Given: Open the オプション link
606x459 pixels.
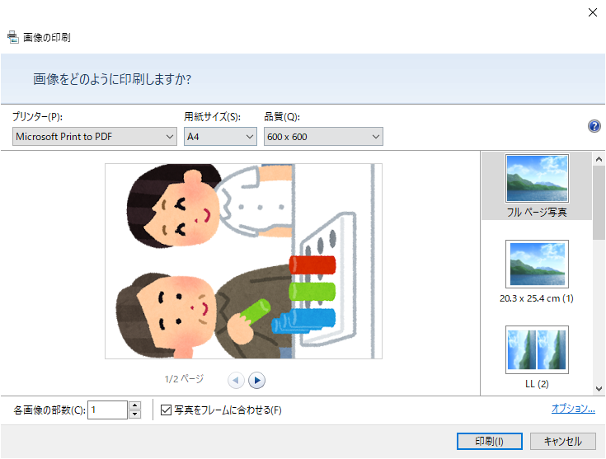Looking at the screenshot, I should [573, 409].
